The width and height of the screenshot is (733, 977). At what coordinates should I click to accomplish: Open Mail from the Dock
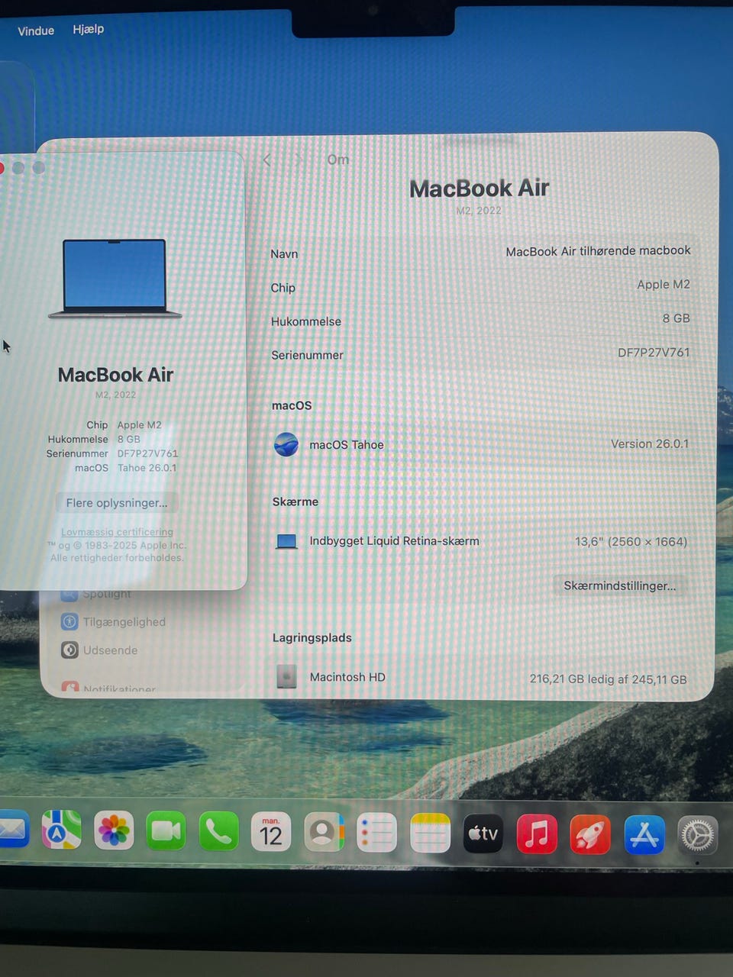[12, 830]
